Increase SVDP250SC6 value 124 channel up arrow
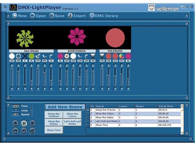 pos(80,65)
